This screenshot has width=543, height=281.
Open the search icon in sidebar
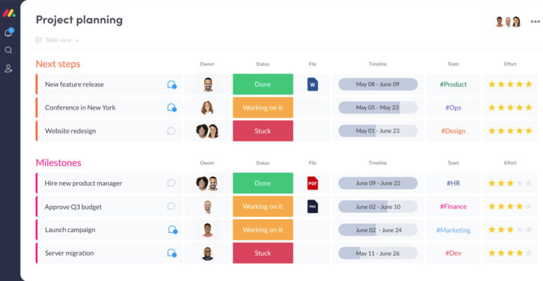tap(8, 50)
